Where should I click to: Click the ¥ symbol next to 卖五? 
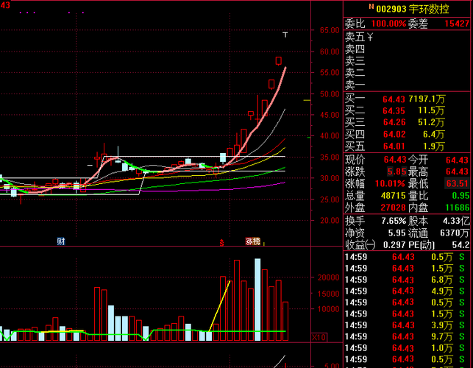pyautogui.click(x=370, y=37)
